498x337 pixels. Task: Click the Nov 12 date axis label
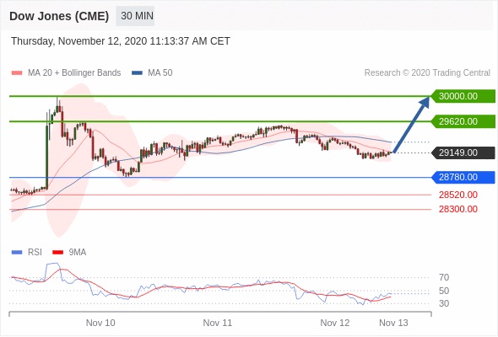point(335,323)
